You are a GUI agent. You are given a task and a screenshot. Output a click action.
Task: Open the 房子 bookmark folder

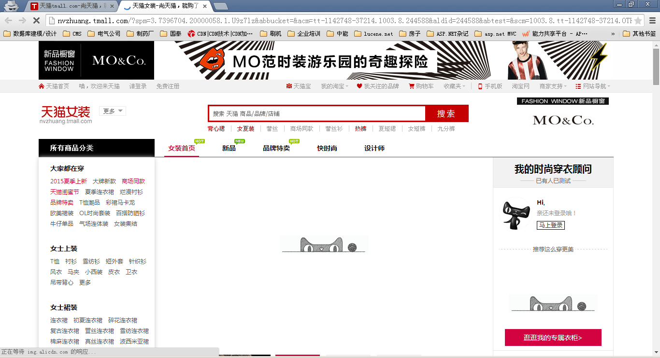click(x=410, y=34)
